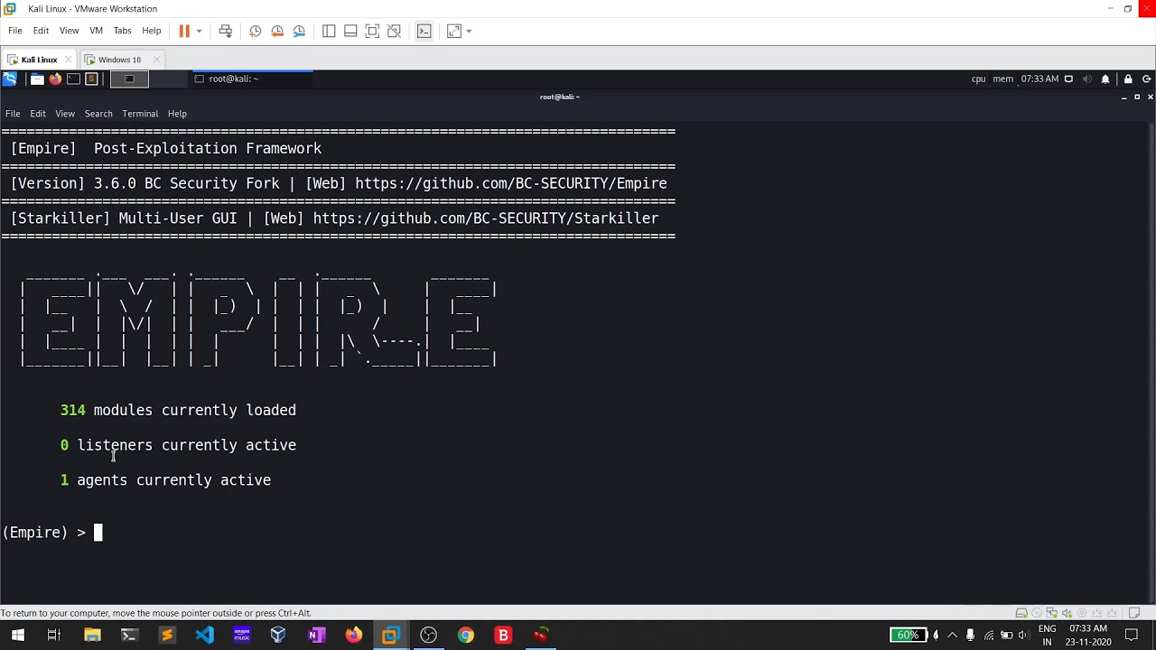Open terminal View menu
The image size is (1156, 650).
[65, 114]
